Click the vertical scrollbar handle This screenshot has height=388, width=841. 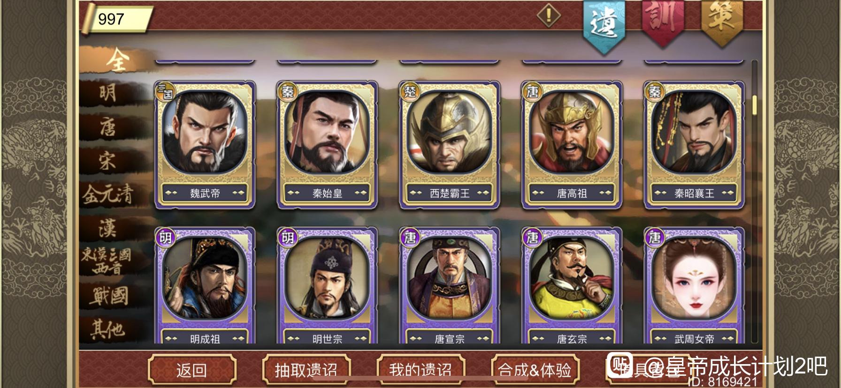click(x=754, y=105)
